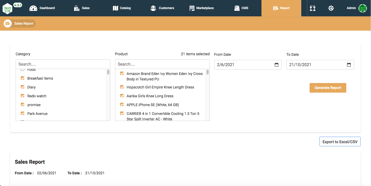Image resolution: width=371 pixels, height=186 pixels.
Task: Uncheck the promise category
Action: (23, 105)
